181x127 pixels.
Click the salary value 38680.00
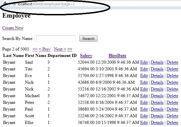86,109
